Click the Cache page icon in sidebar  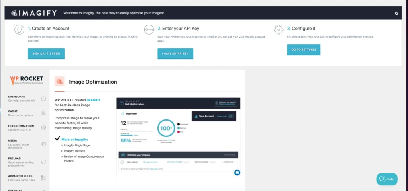click(43, 113)
